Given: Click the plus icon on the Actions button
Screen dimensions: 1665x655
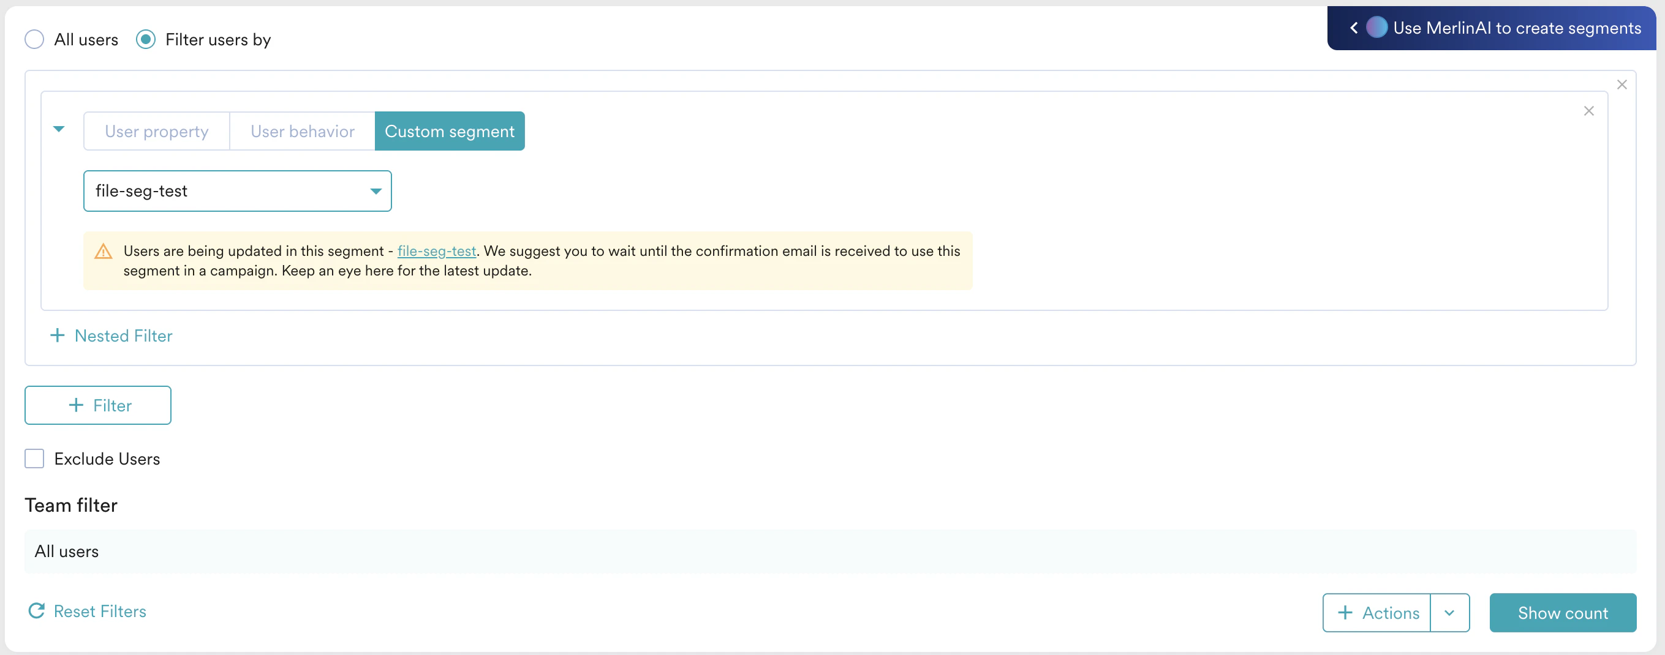Looking at the screenshot, I should click(x=1345, y=612).
